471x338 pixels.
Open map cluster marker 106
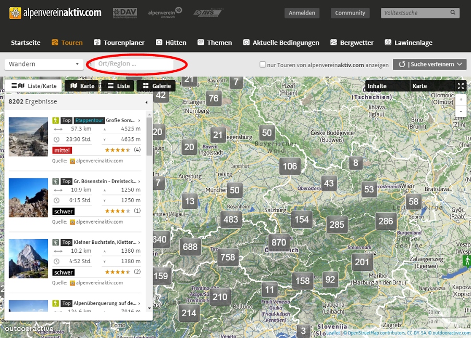(x=290, y=166)
